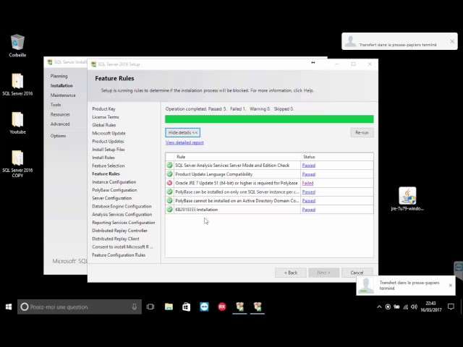Image resolution: width=463 pixels, height=347 pixels.
Task: Open TeamViewer from the taskbar
Action: [x=204, y=307]
